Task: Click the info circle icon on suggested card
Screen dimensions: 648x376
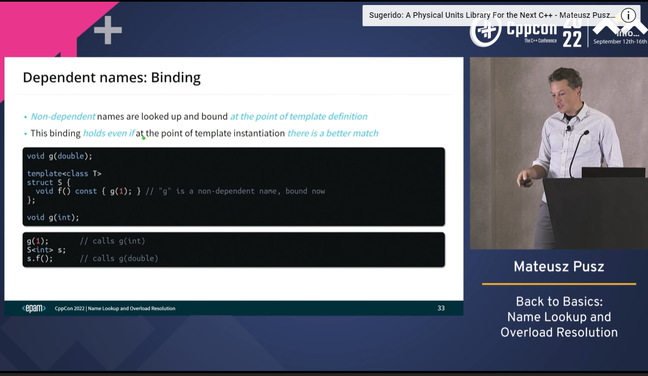Action: tap(628, 16)
